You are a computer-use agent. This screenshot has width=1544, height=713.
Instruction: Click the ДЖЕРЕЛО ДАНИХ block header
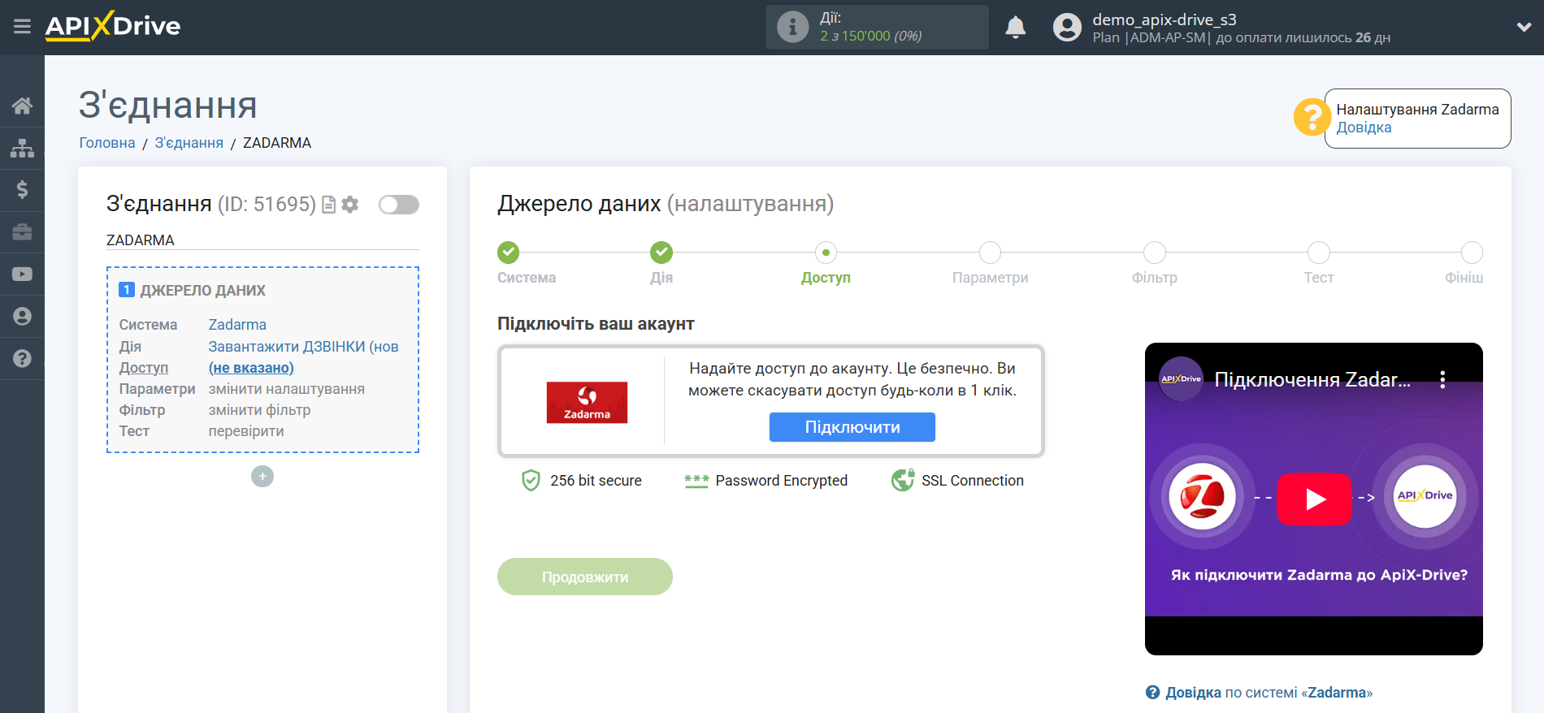point(193,291)
